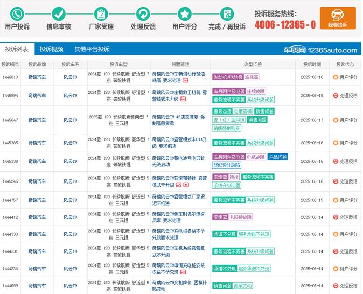Click 处理反馈 status icon for complaint 1445994
This screenshot has height=294, width=363.
pos(336,95)
